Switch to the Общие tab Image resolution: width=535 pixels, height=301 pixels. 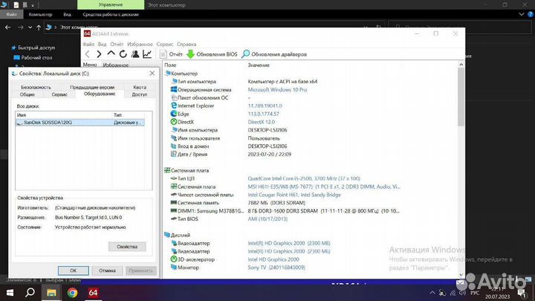pyautogui.click(x=27, y=94)
